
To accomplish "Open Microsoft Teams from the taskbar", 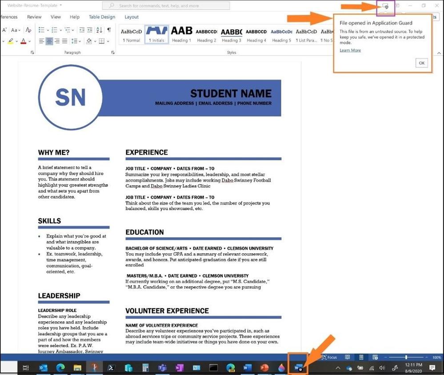I will 162,367.
